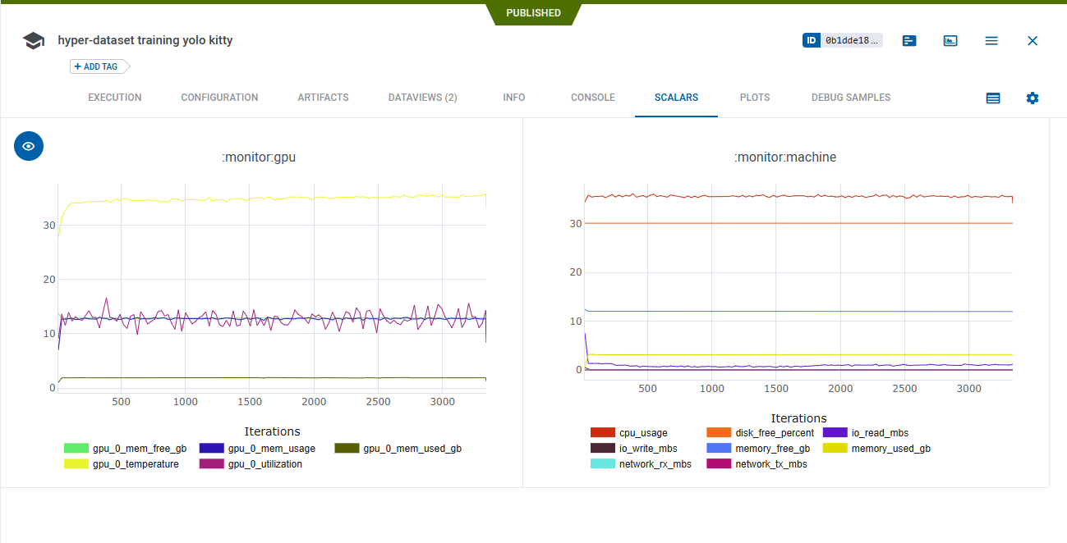Hide the cpu_usage series in the machine legend
This screenshot has height=543, width=1067.
pos(643,432)
